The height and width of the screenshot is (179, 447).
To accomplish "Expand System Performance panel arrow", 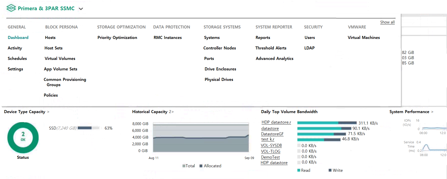I will pos(432,112).
